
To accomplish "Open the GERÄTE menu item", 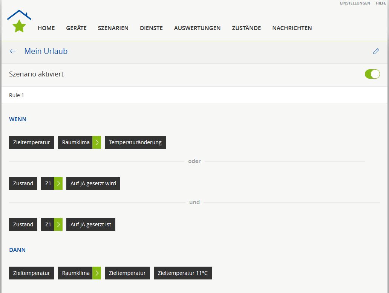I will (x=76, y=28).
